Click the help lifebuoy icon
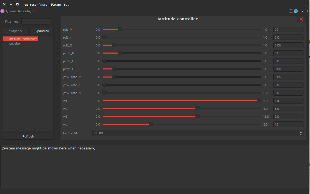 (x=296, y=11)
